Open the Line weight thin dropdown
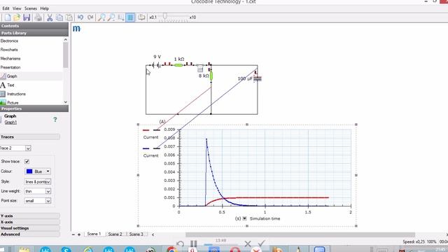This screenshot has width=448, height=252. 48,191
